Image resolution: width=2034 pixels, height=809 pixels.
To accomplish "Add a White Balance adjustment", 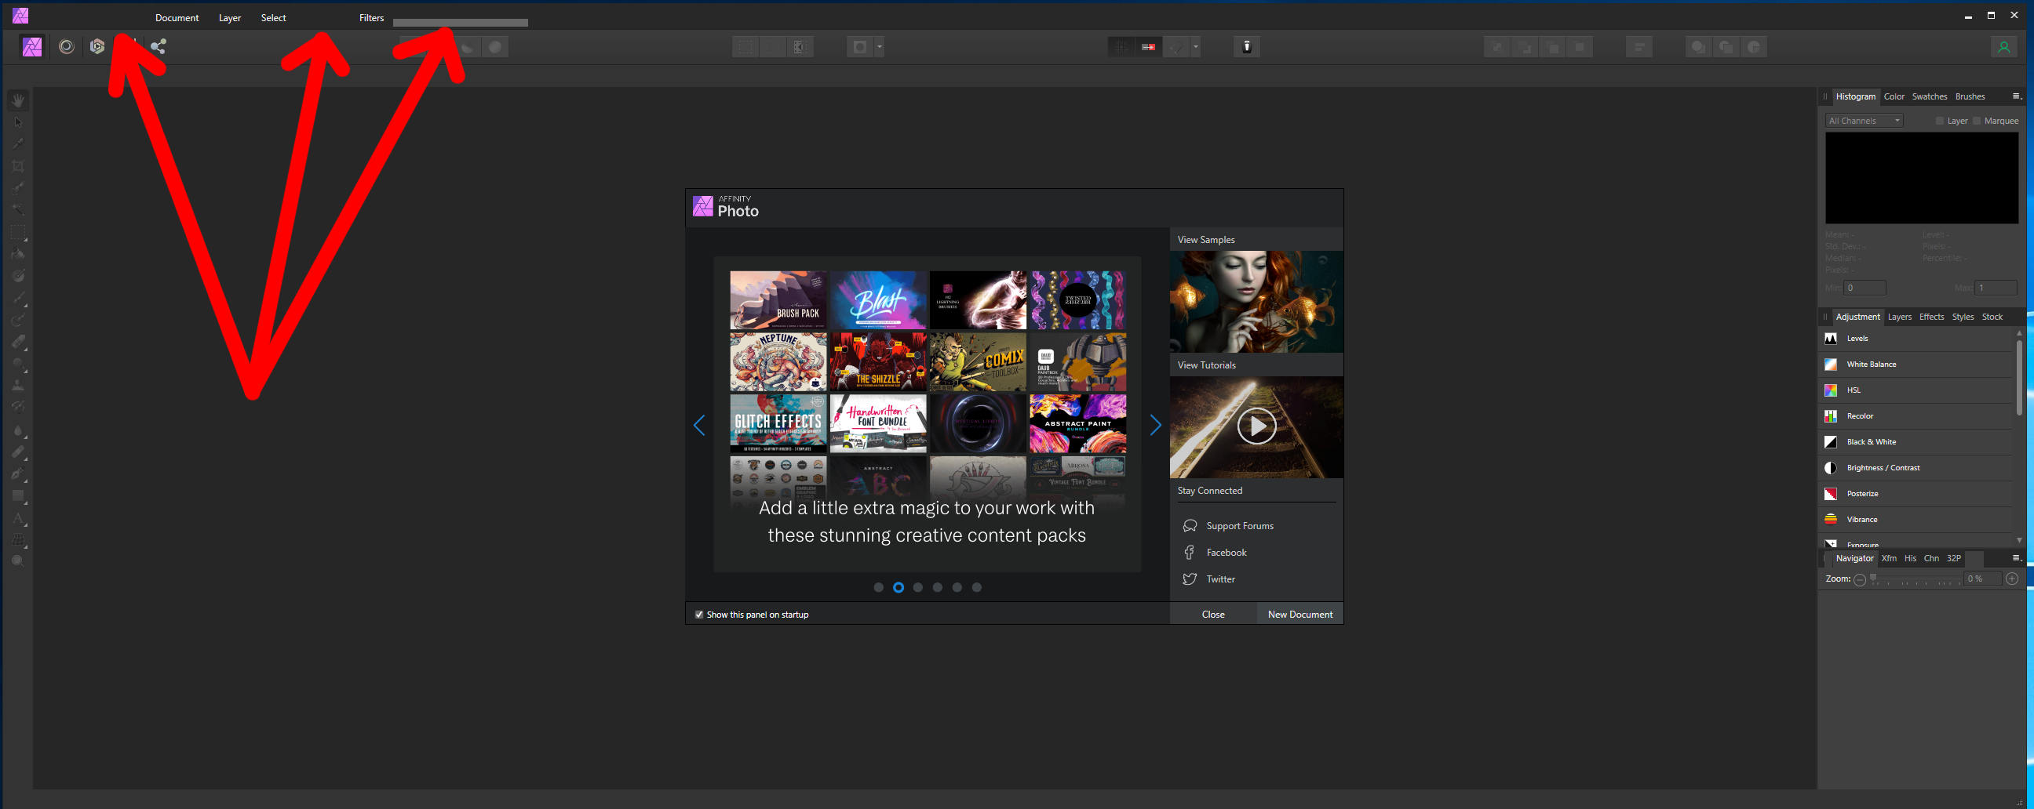I will coord(1916,365).
